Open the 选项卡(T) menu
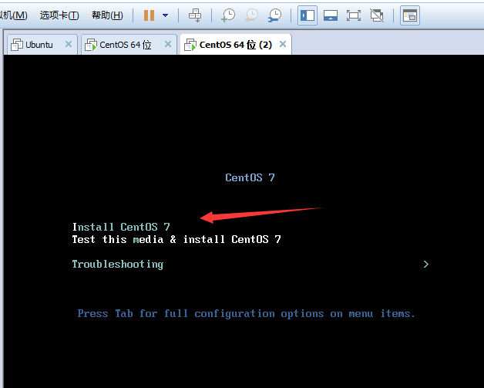Viewport: 484px width, 388px height. 59,15
